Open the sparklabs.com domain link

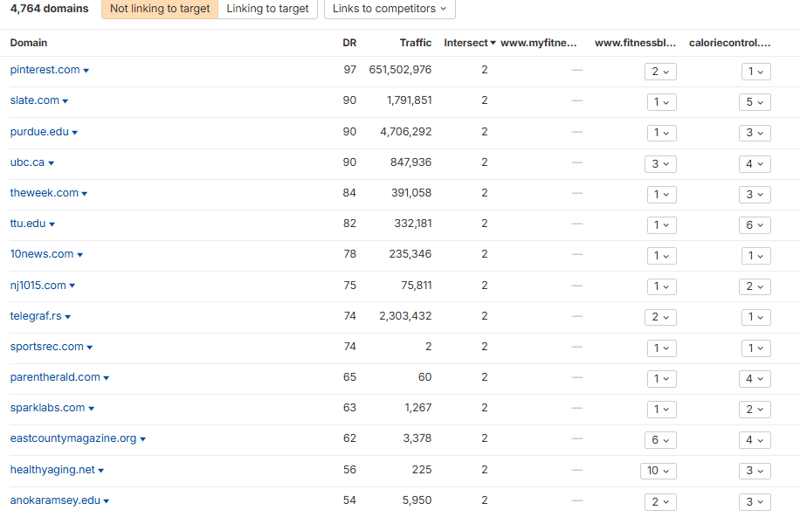pyautogui.click(x=47, y=408)
